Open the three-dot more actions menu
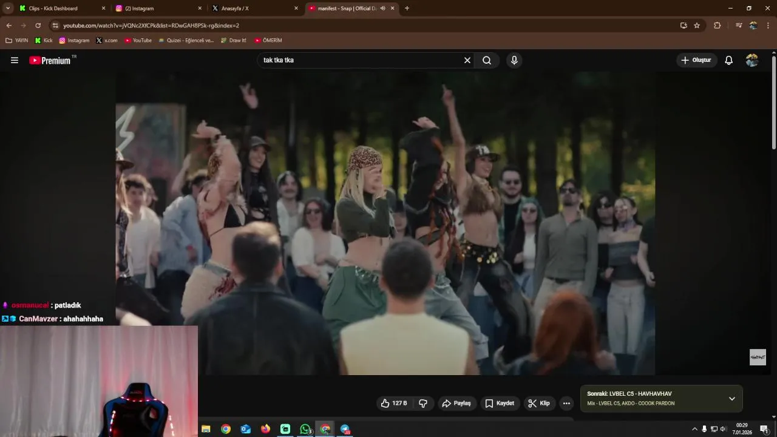777x437 pixels. click(x=566, y=403)
